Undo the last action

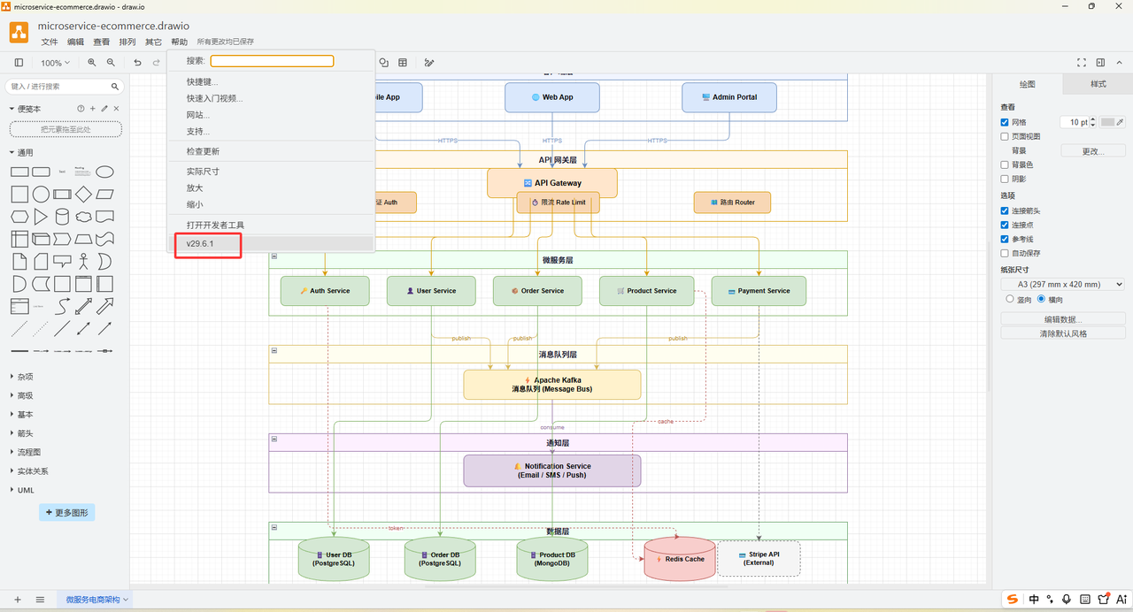(x=137, y=63)
